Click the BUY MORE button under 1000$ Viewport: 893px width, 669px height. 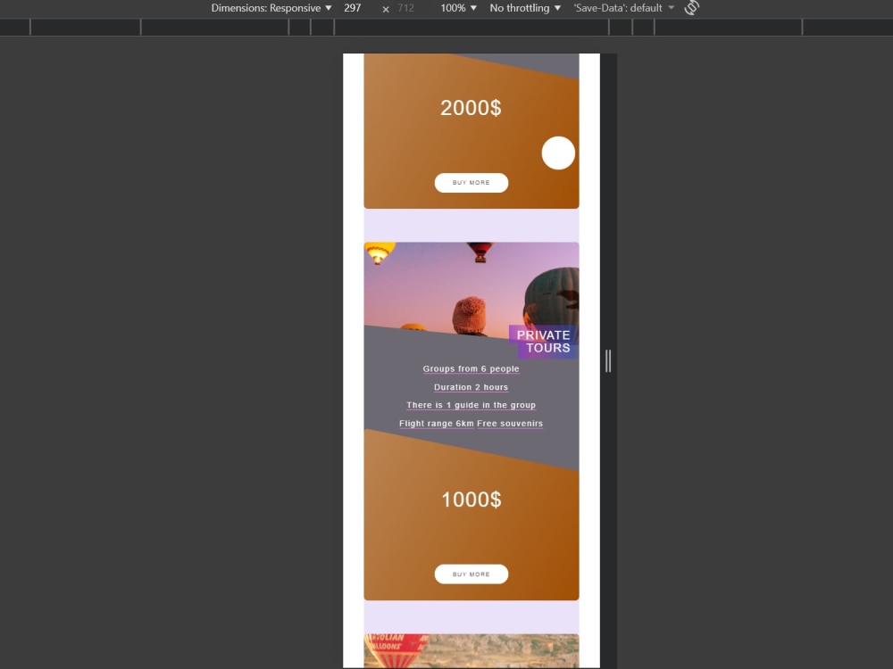click(471, 574)
